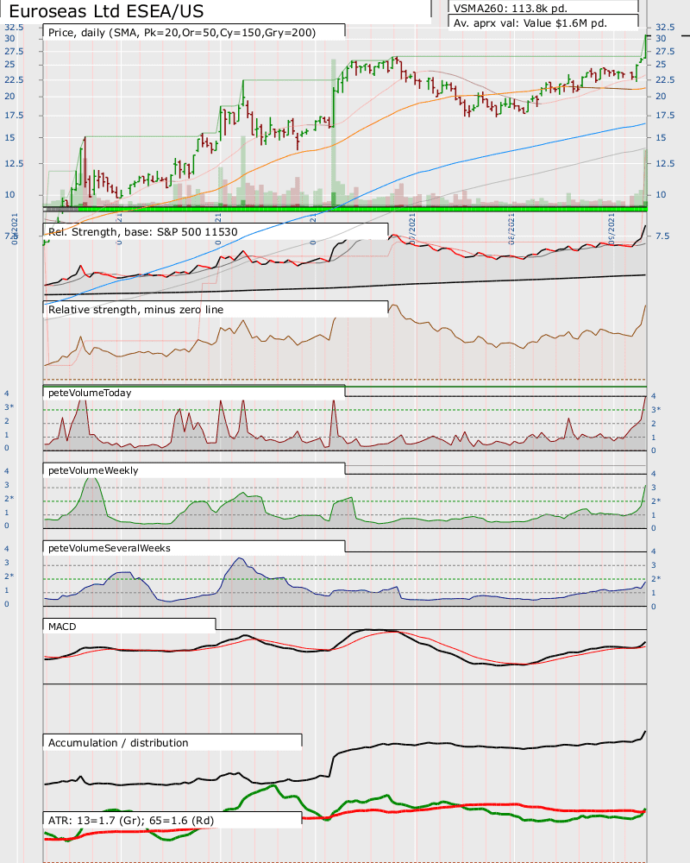
Task: Click the 7.5 tick on the right price axis
Action: [x=662, y=236]
